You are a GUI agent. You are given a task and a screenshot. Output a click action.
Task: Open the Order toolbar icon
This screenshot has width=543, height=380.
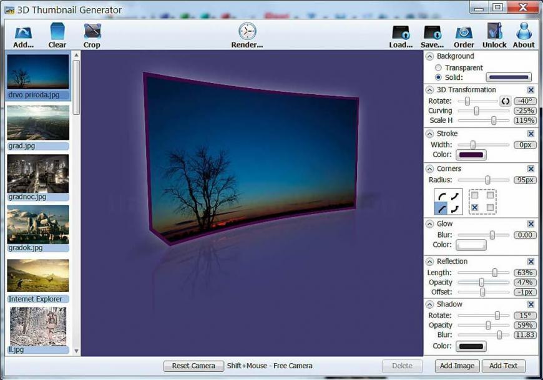point(464,32)
